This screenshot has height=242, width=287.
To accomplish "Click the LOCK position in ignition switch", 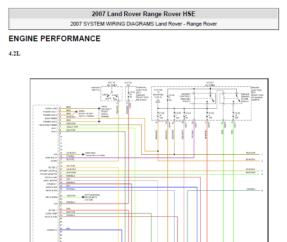I will click(105, 95).
